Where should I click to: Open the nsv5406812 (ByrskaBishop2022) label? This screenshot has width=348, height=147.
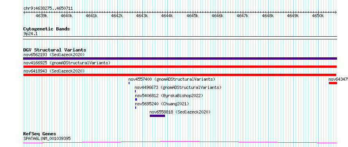169,96
